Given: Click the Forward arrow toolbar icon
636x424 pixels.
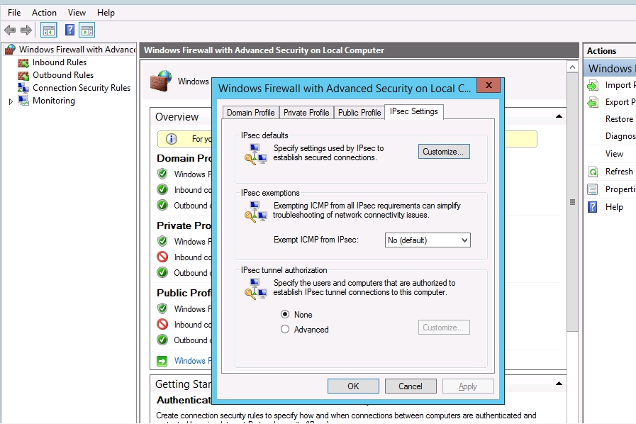Looking at the screenshot, I should (26, 30).
